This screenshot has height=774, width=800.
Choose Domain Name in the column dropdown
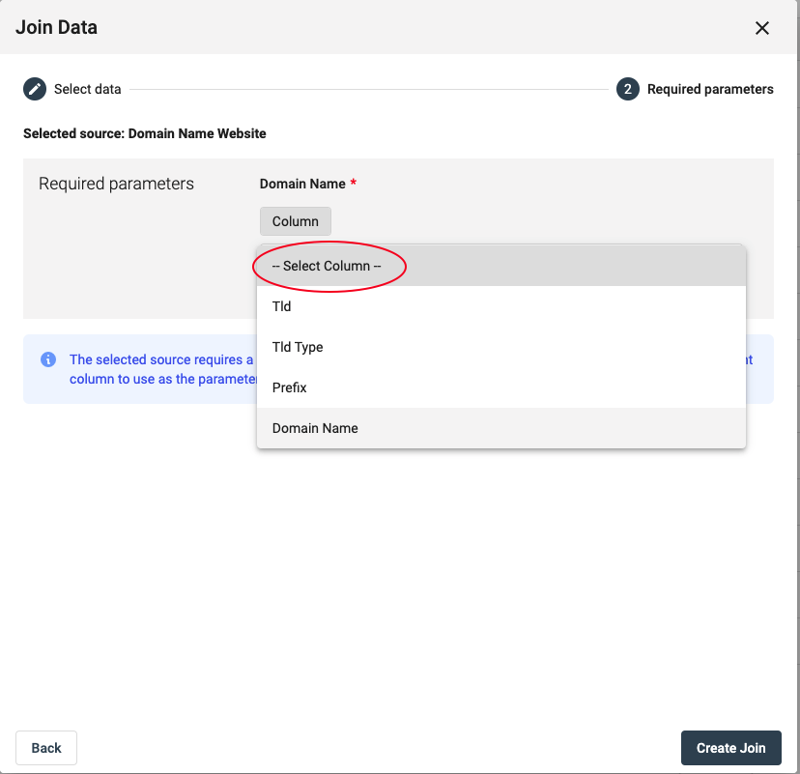click(x=501, y=428)
